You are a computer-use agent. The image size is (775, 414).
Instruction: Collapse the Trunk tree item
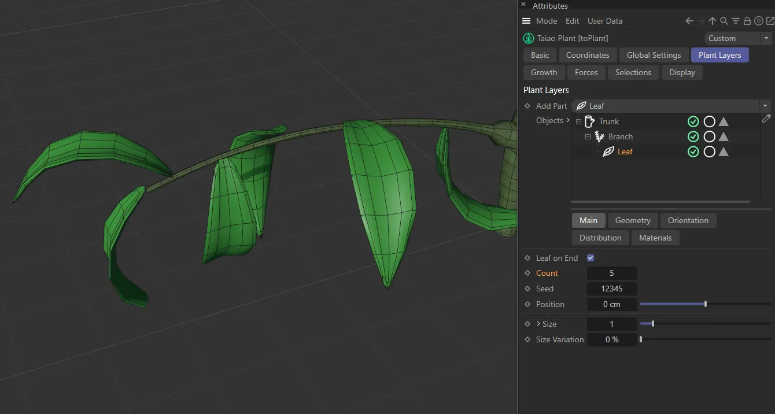[x=578, y=121]
